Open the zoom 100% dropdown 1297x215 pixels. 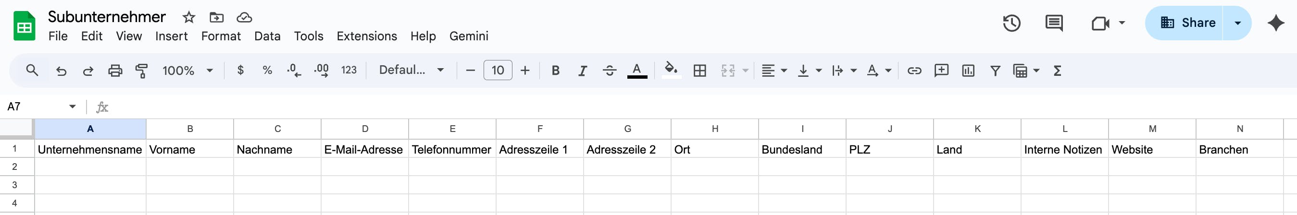tap(187, 71)
